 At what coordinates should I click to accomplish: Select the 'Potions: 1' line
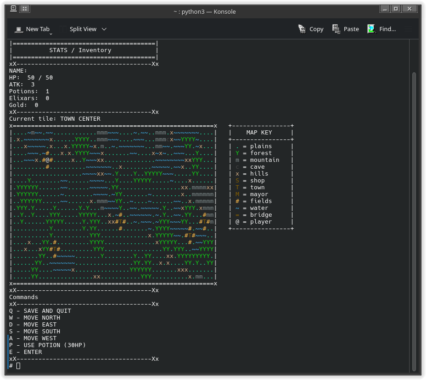29,91
